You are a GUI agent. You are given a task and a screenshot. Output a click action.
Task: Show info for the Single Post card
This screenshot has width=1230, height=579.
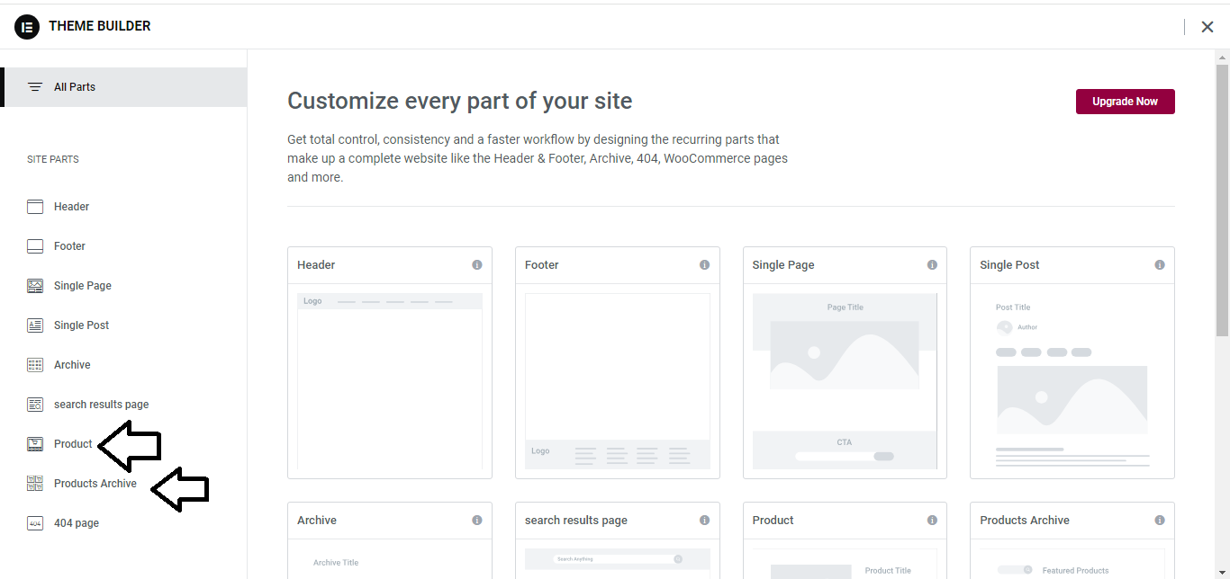coord(1160,265)
